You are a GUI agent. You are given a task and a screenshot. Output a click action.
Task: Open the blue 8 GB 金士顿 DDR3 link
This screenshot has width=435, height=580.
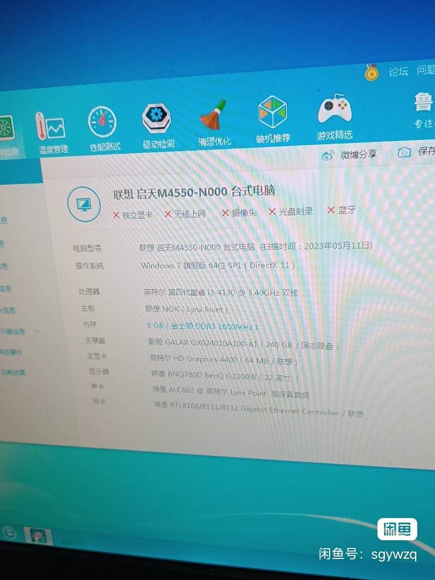tap(202, 326)
